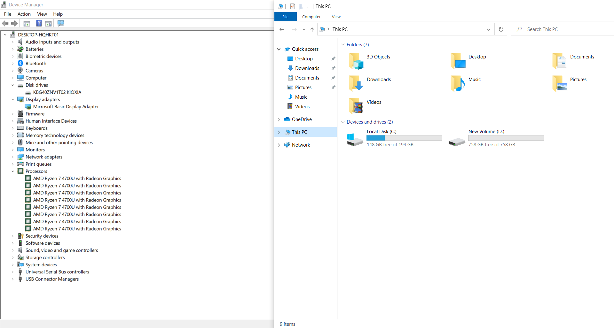The image size is (614, 328).
Task: Switch to the Computer ribbon tab
Action: tap(311, 17)
